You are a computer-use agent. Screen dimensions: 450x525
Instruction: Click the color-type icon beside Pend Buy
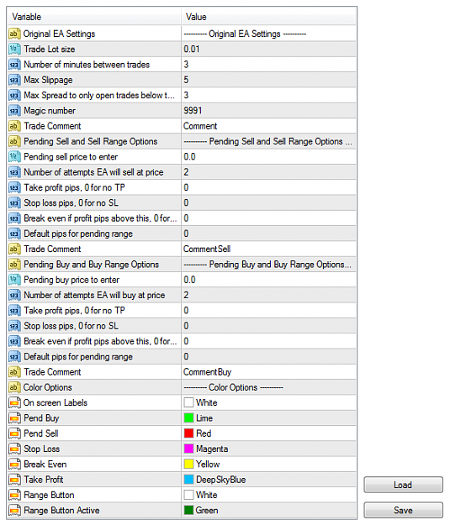click(x=14, y=417)
